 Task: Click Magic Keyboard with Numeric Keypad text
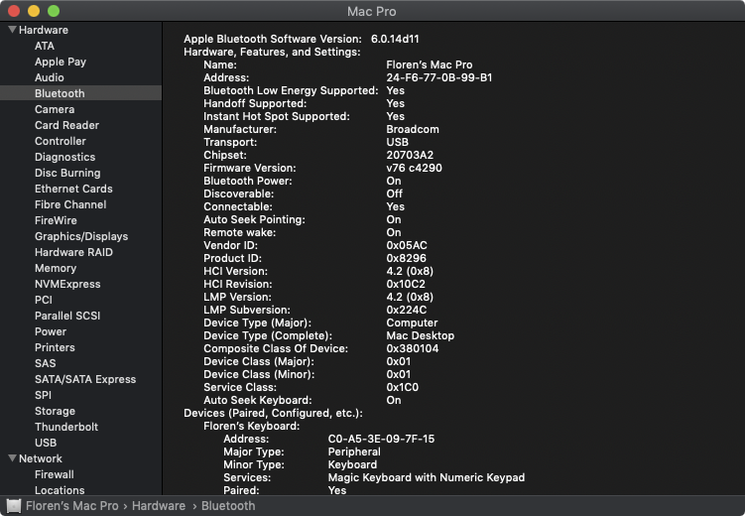pyautogui.click(x=427, y=477)
